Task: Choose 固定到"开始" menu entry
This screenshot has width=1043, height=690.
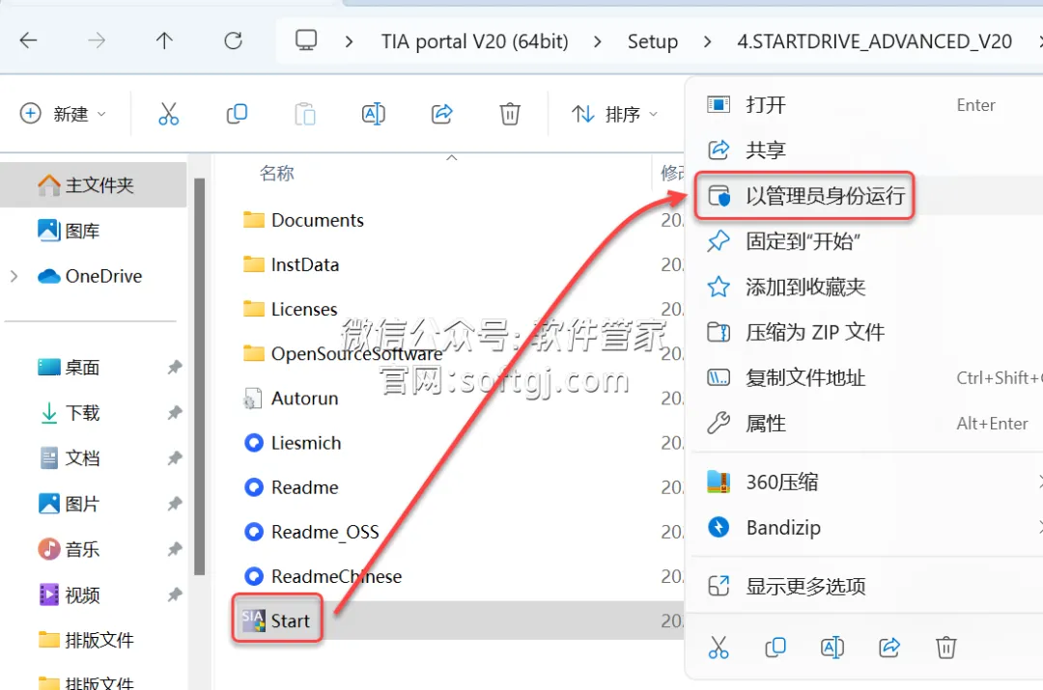Action: 863,240
